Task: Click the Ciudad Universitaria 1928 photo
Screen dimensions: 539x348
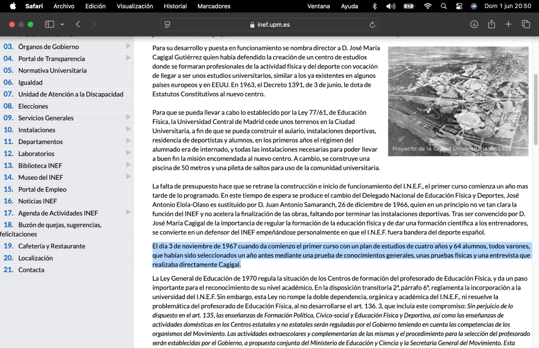Action: [x=458, y=101]
